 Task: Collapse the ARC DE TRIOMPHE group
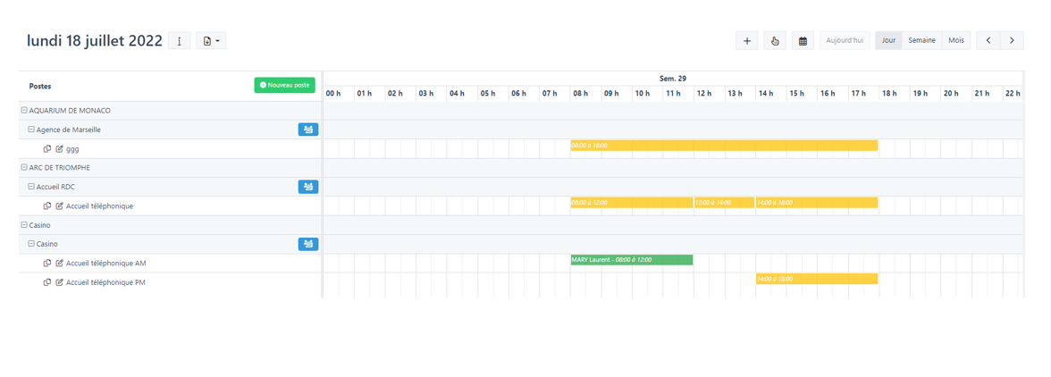[x=24, y=168]
